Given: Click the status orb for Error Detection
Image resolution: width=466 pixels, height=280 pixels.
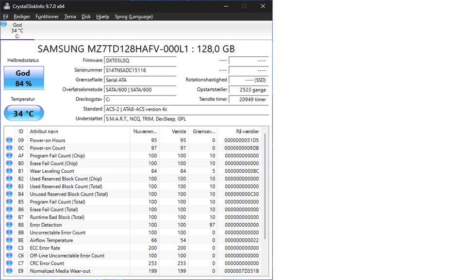Looking at the screenshot, I should tap(9, 225).
